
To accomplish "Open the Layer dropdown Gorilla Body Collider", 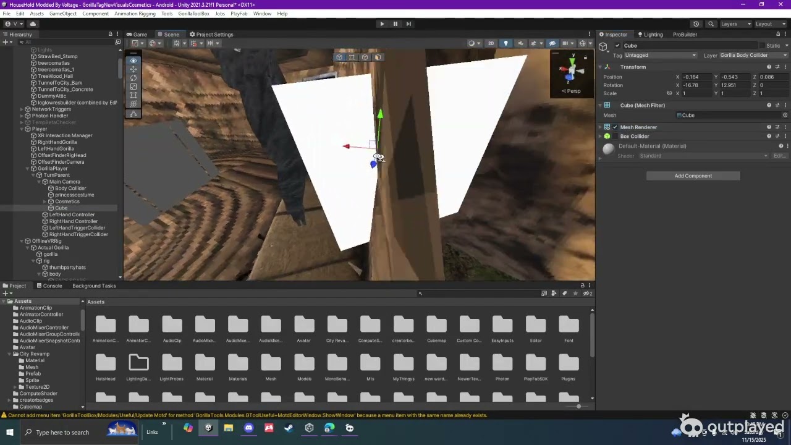I will coord(753,56).
